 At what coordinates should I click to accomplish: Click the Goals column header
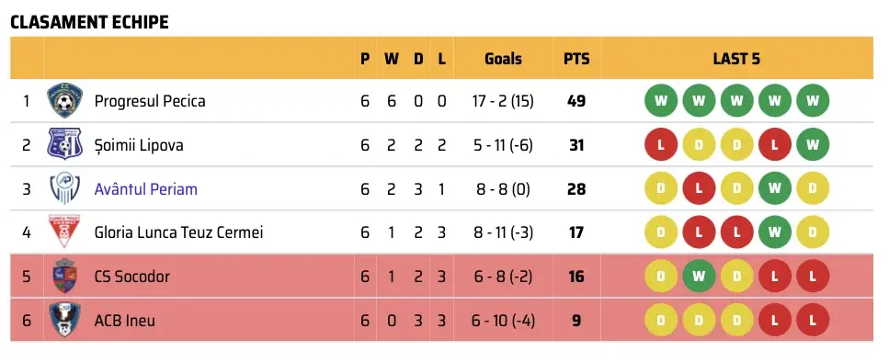click(503, 59)
